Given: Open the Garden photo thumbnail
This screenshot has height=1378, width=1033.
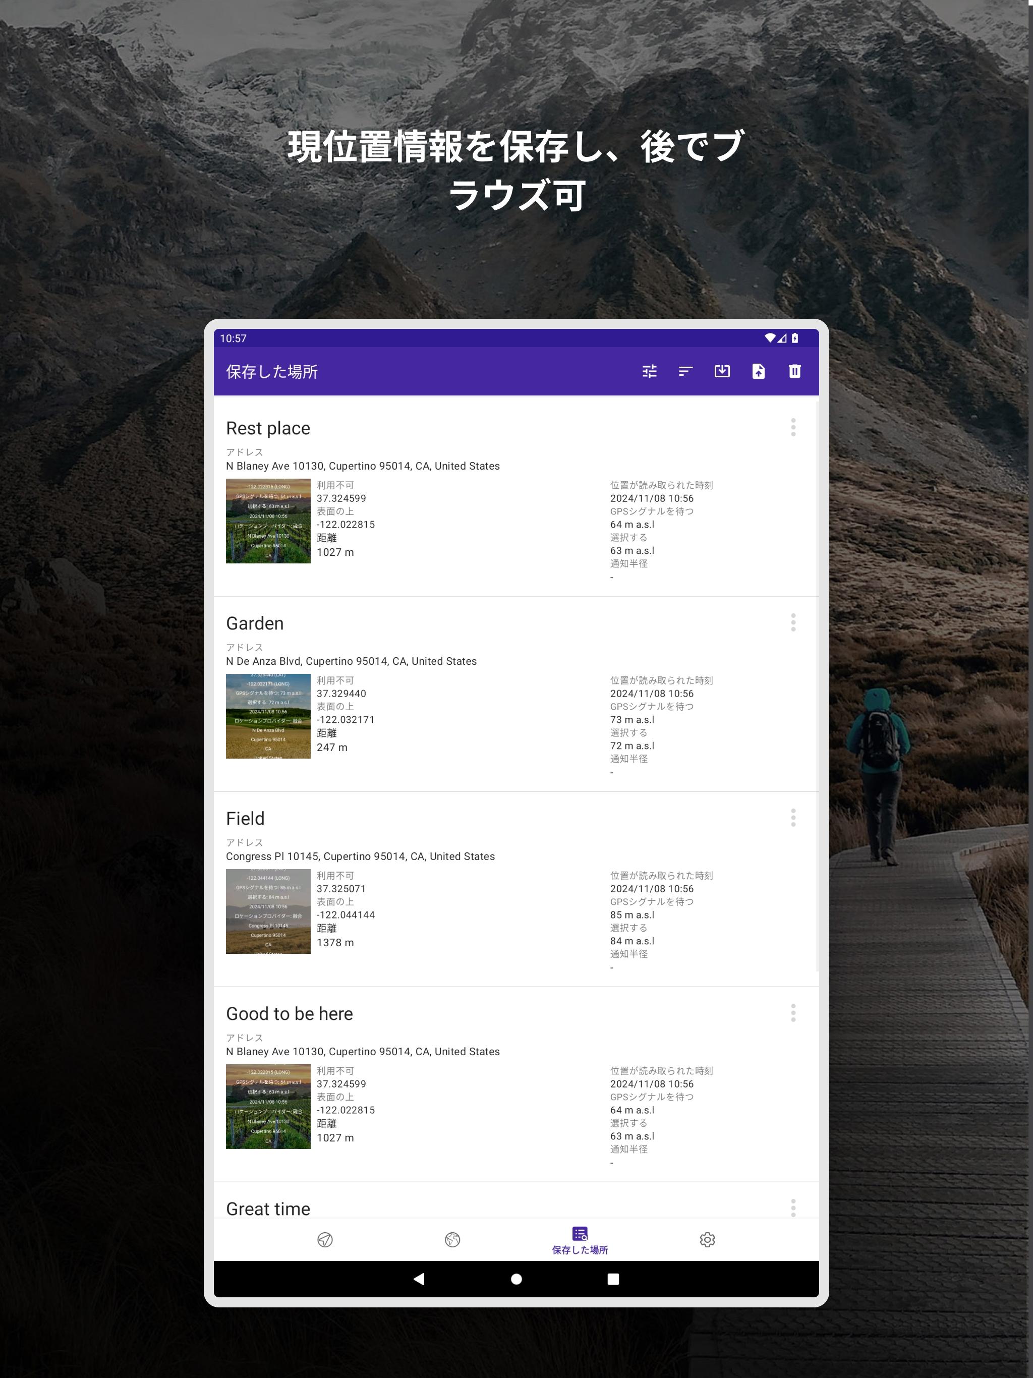Looking at the screenshot, I should click(268, 716).
